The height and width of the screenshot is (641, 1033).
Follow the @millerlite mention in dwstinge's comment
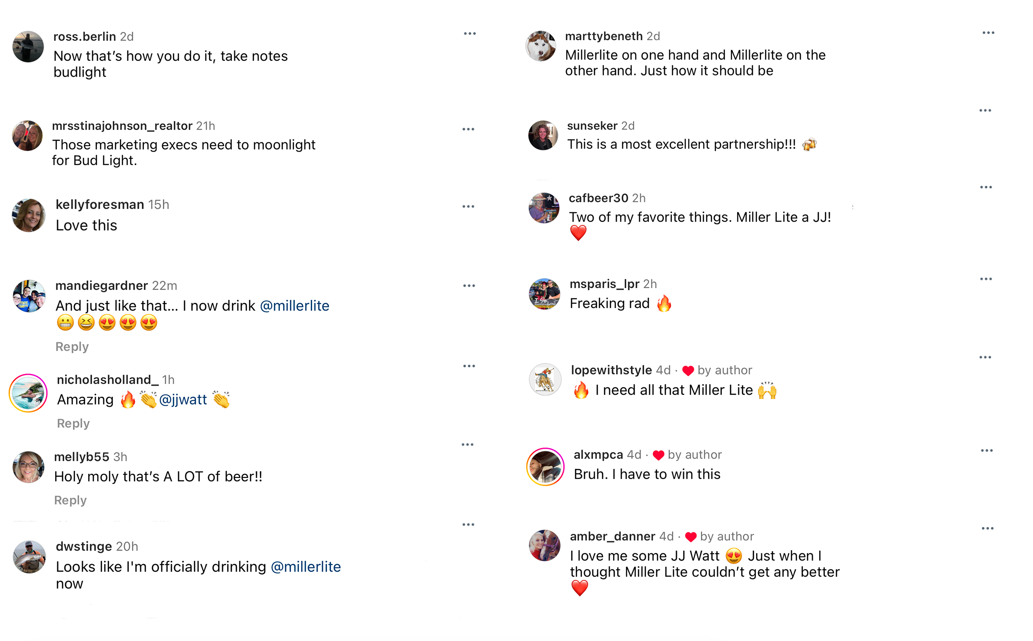coord(306,567)
